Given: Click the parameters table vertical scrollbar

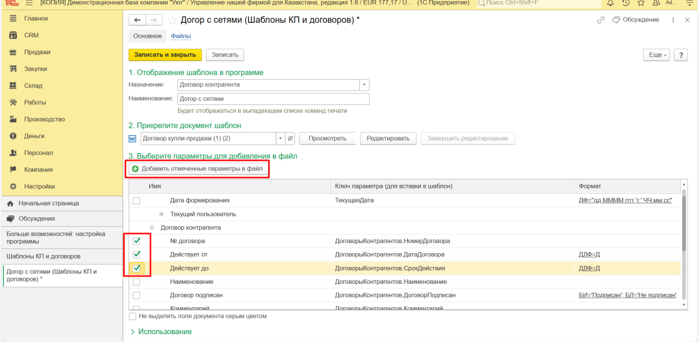Looking at the screenshot, I should (x=684, y=222).
